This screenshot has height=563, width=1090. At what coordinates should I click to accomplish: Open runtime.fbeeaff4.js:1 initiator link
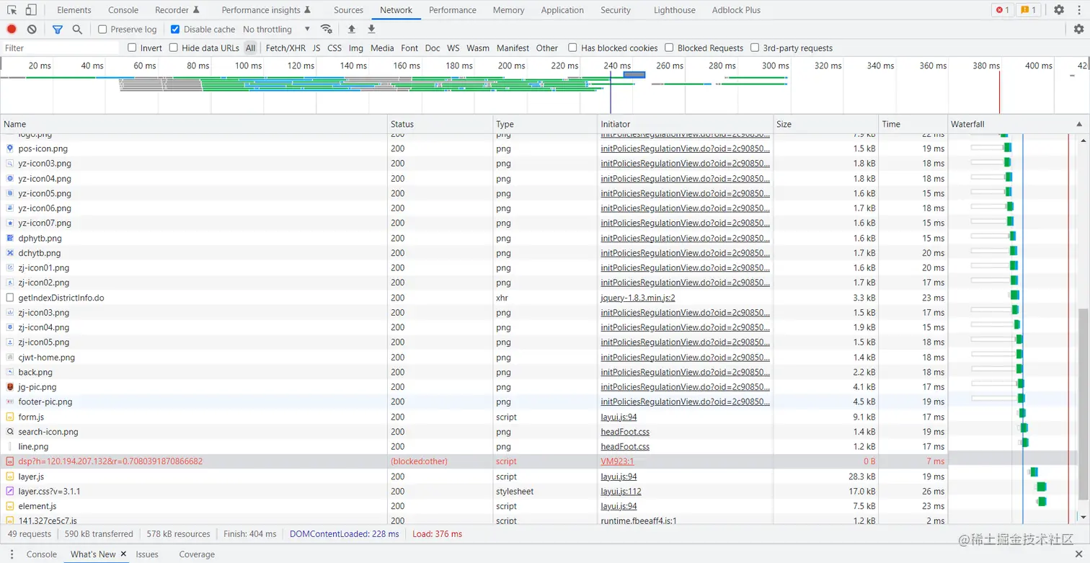[x=639, y=520]
